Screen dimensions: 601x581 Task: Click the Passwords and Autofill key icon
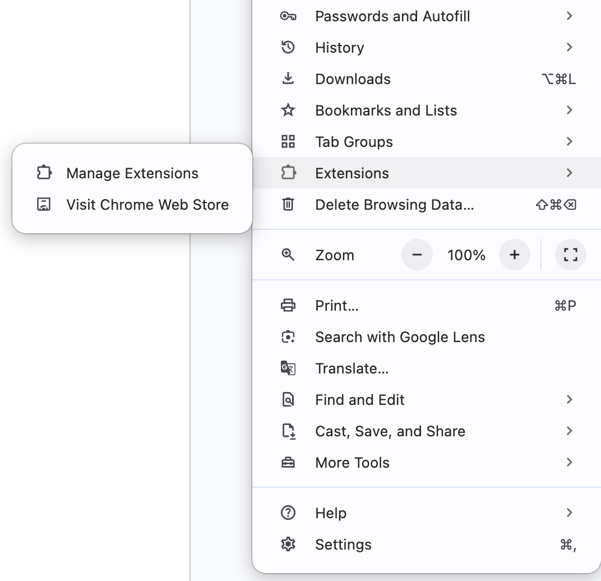tap(288, 16)
